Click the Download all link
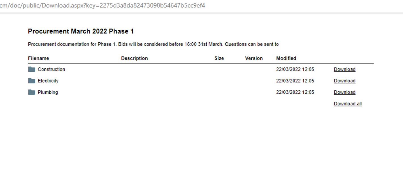This screenshot has height=175, width=403. (x=348, y=104)
